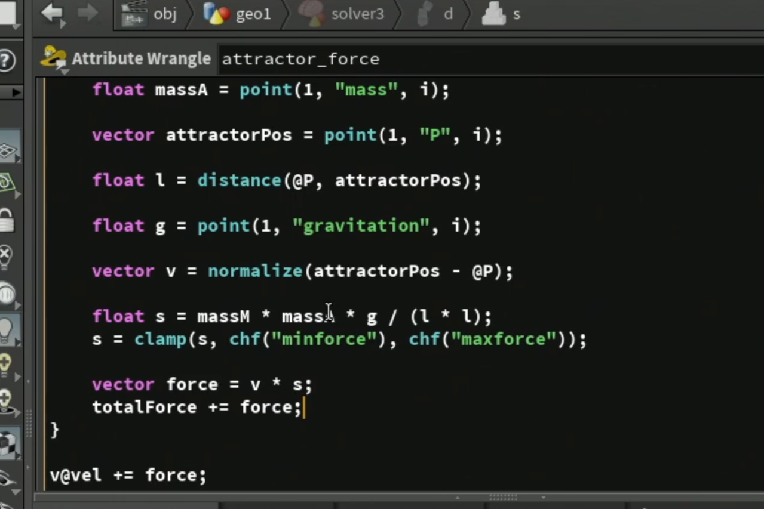
Task: Select the obj path segment
Action: coord(165,14)
